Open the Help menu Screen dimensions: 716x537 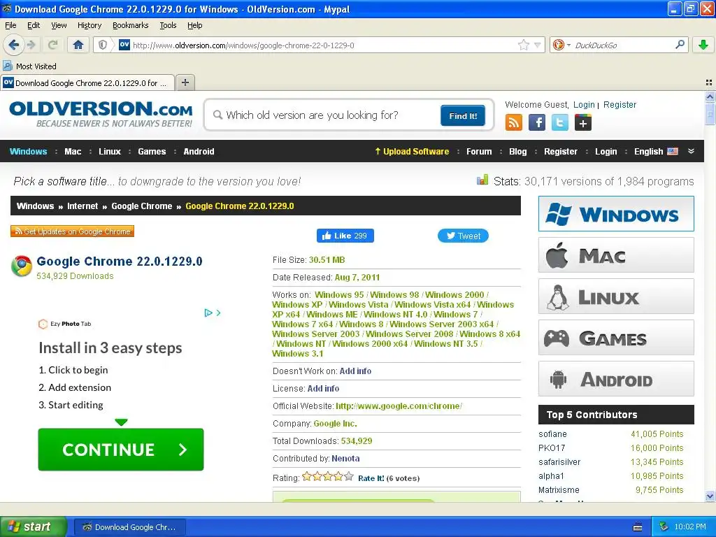pos(195,25)
